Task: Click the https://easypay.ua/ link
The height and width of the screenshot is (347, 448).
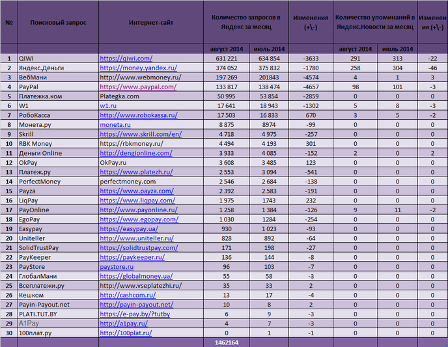Action: pyautogui.click(x=129, y=229)
